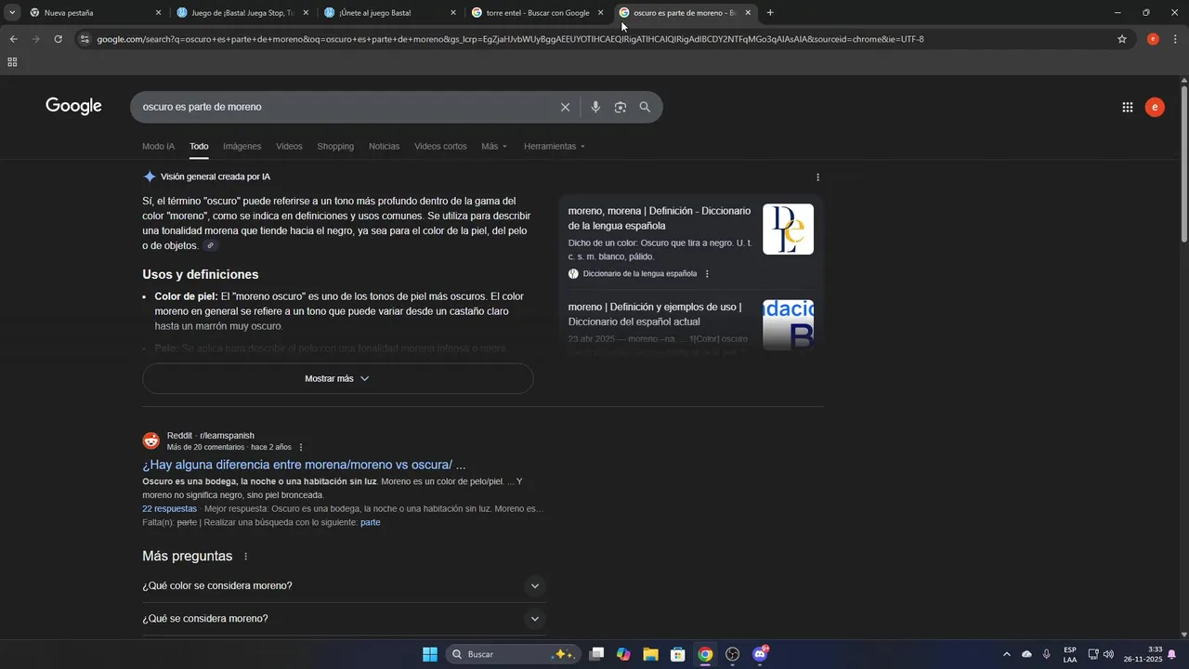Image resolution: width=1189 pixels, height=669 pixels.
Task: Open the Herramientas dropdown
Action: pos(555,146)
